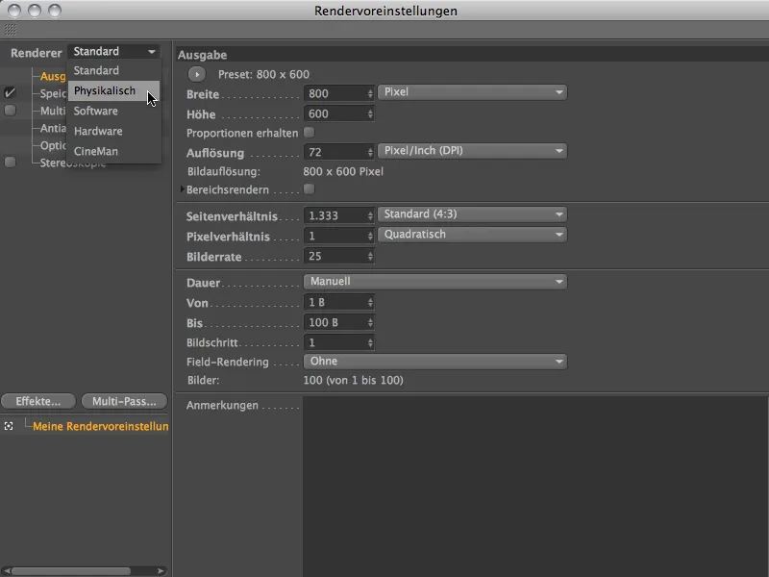Select Ausgabe in the settings tree
The width and height of the screenshot is (769, 577).
point(53,76)
